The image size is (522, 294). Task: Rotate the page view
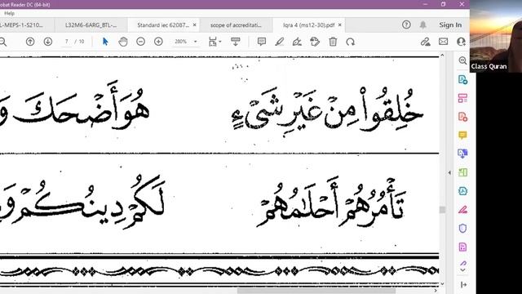pyautogui.click(x=350, y=42)
